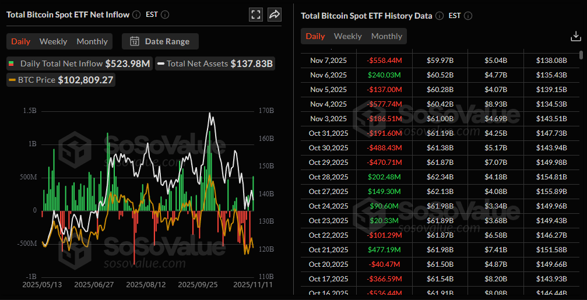Click the orange BTC Price legend swatch
The image size is (587, 300).
[12, 80]
